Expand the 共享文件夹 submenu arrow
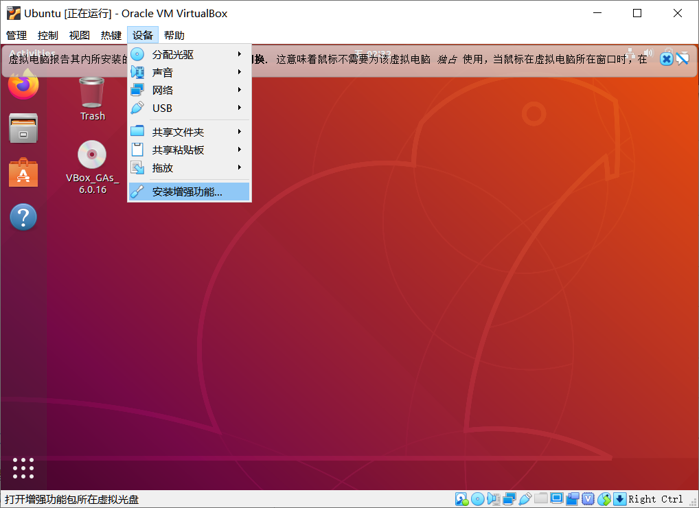Image resolution: width=699 pixels, height=508 pixels. pyautogui.click(x=240, y=131)
